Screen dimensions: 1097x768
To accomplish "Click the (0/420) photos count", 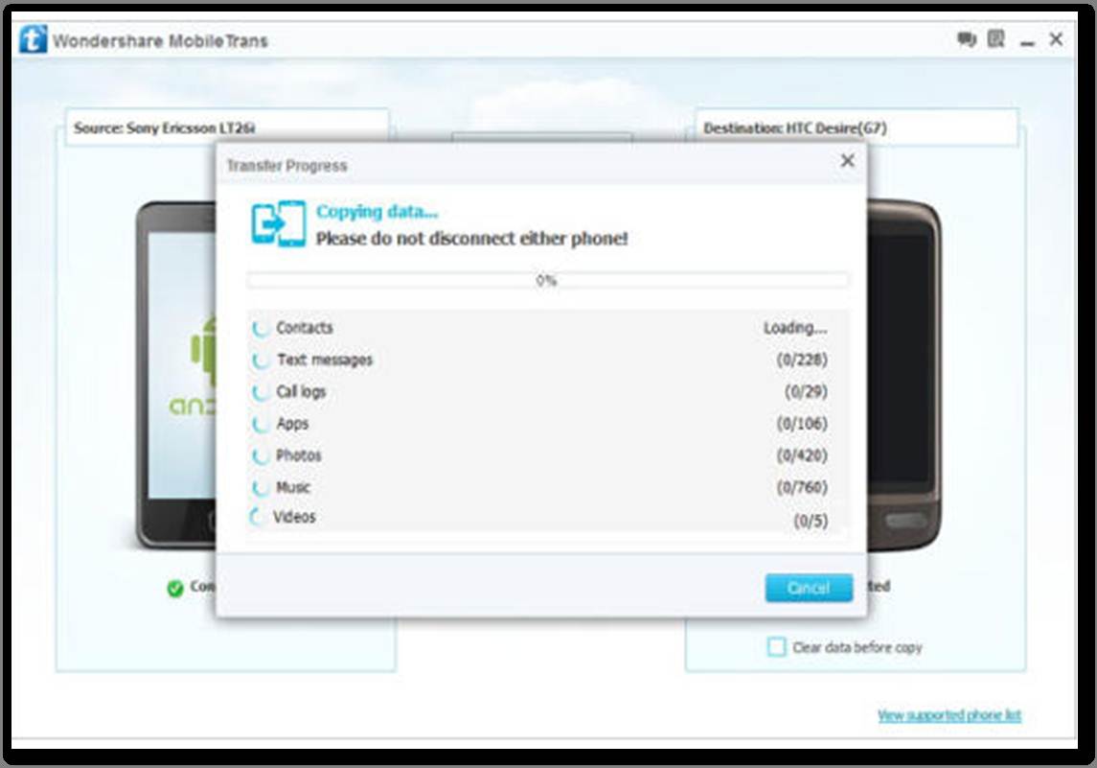I will [x=802, y=455].
